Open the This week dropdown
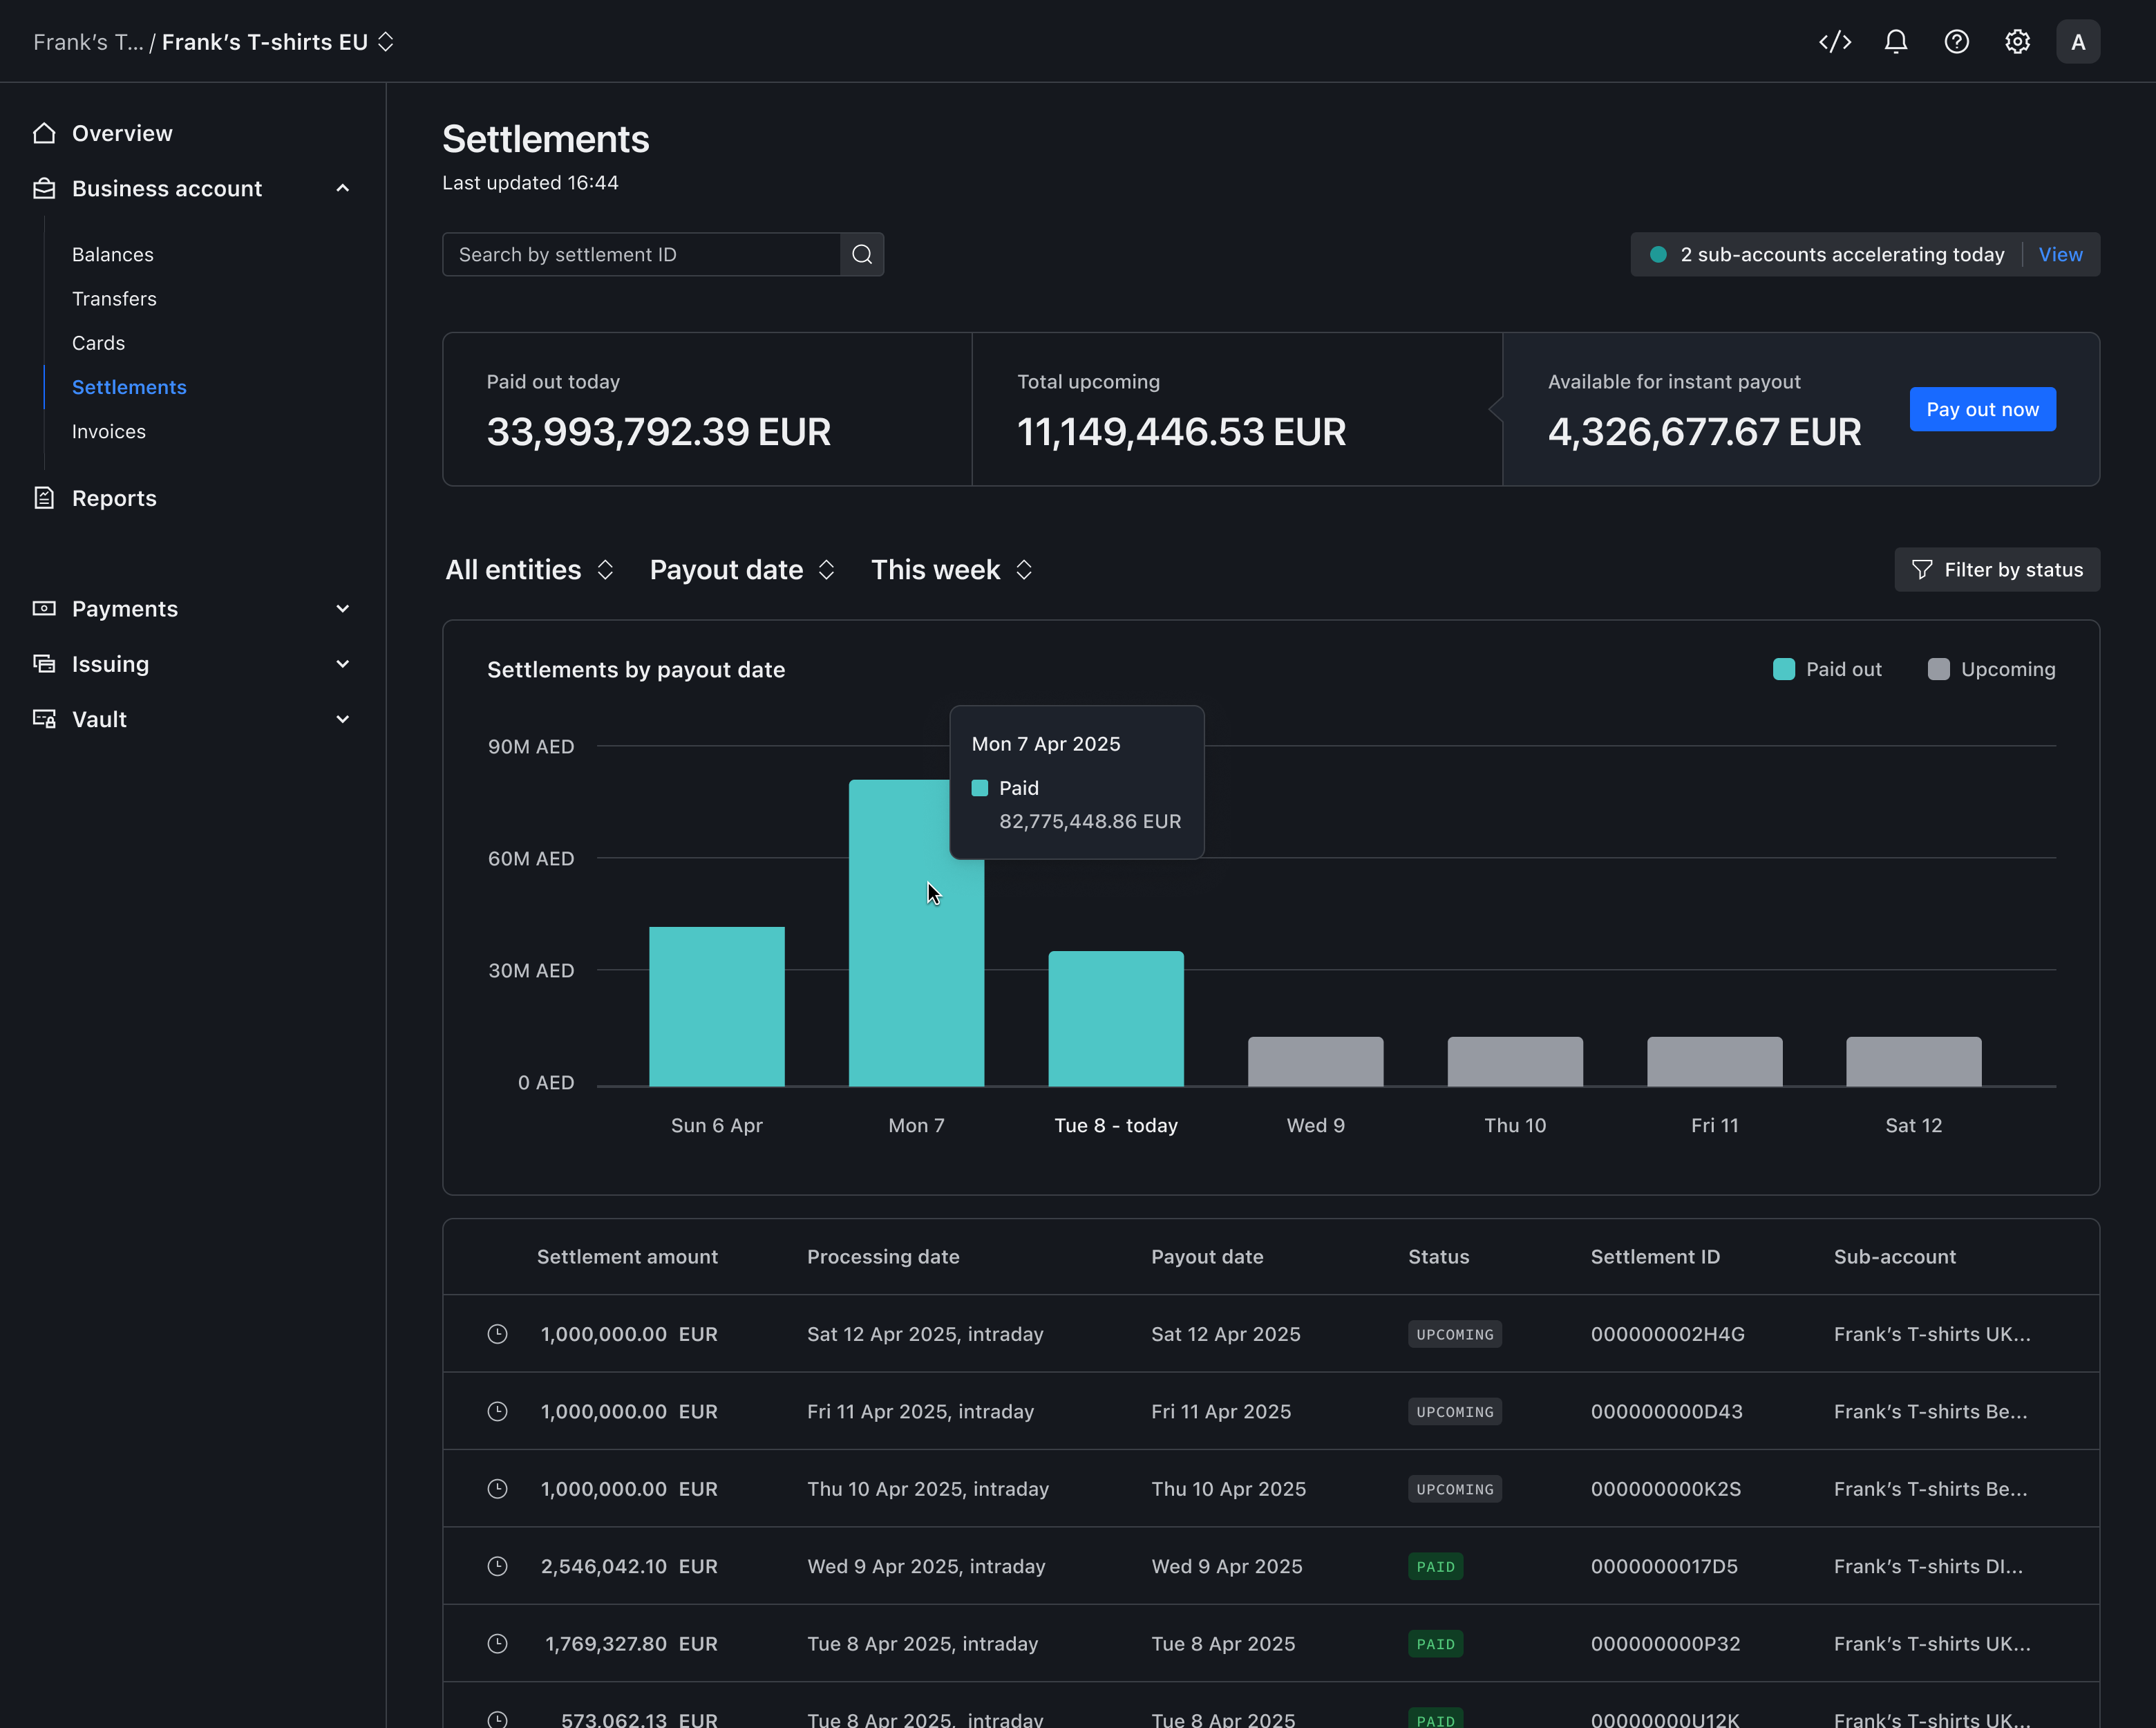The height and width of the screenshot is (1728, 2156). 952,570
